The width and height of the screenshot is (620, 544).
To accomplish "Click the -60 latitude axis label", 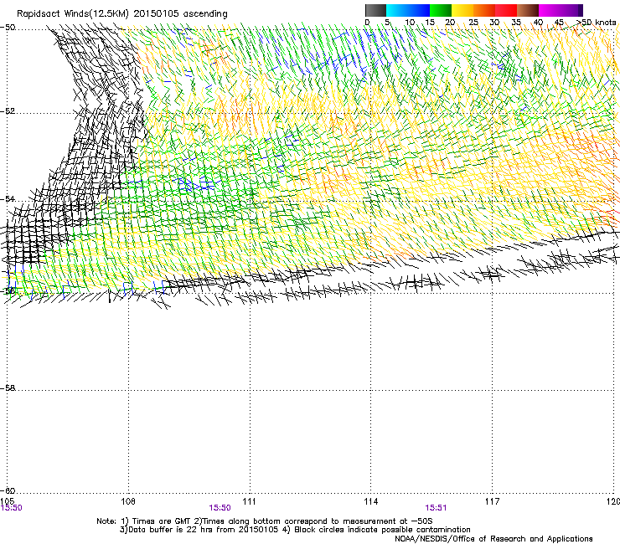I will pos(8,490).
